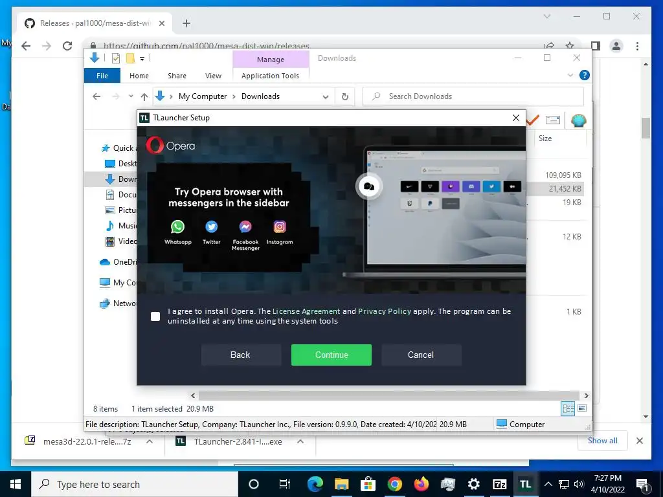Select Videos in the navigation pane
Image resolution: width=663 pixels, height=497 pixels.
[121, 241]
